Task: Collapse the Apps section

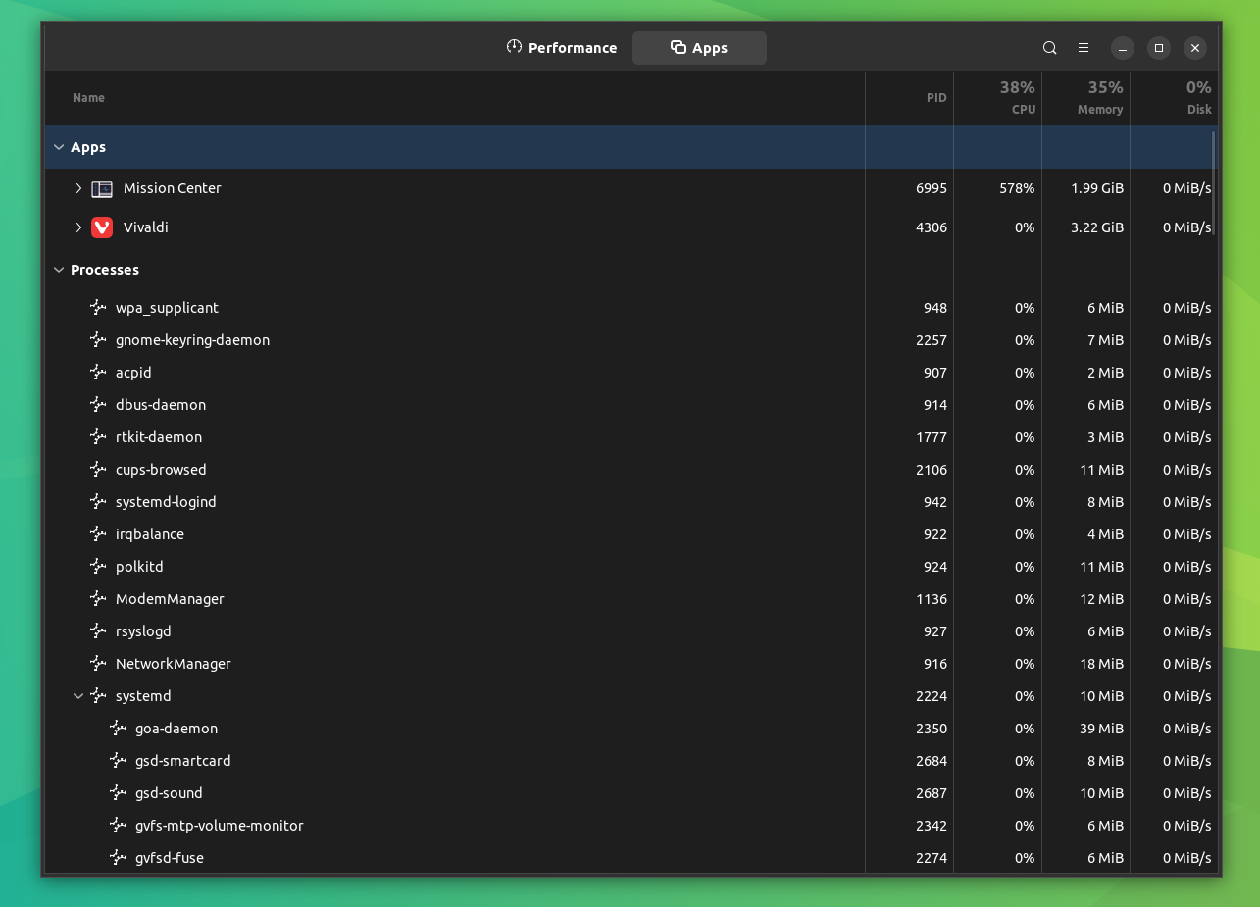Action: click(x=59, y=146)
